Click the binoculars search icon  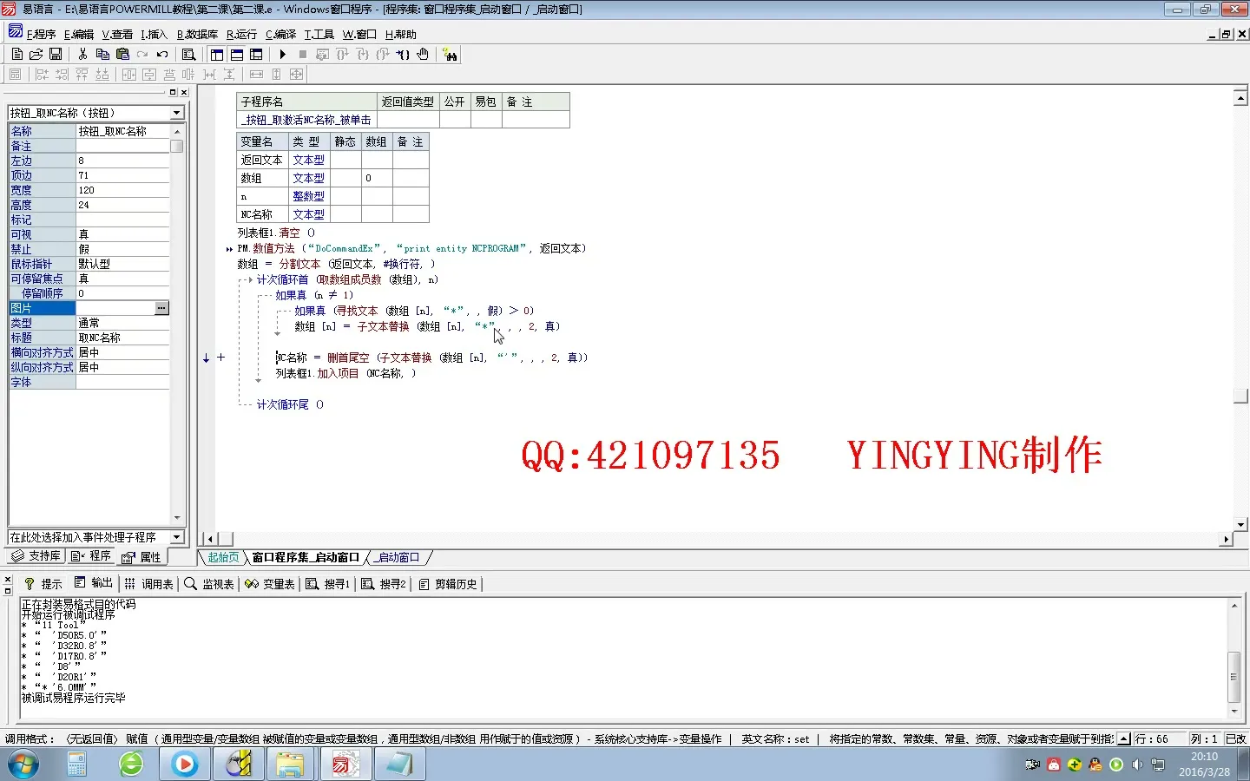(x=450, y=55)
